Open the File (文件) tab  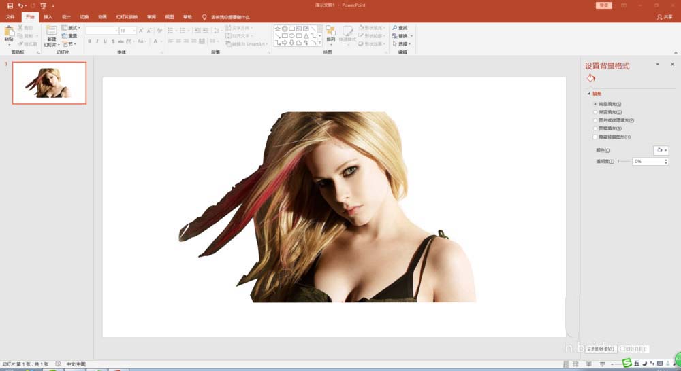10,17
